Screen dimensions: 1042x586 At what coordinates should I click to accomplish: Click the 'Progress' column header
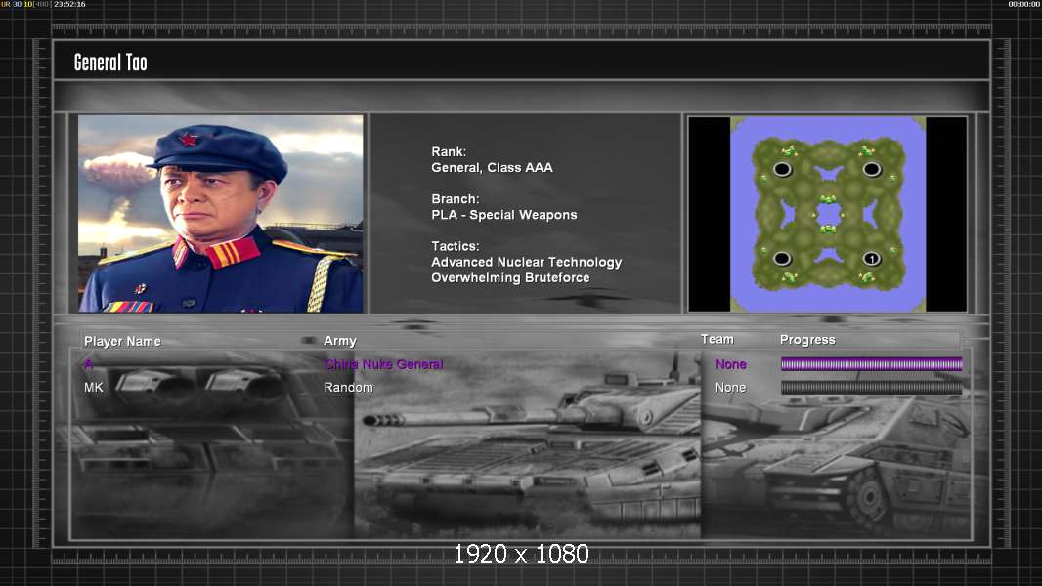click(807, 340)
